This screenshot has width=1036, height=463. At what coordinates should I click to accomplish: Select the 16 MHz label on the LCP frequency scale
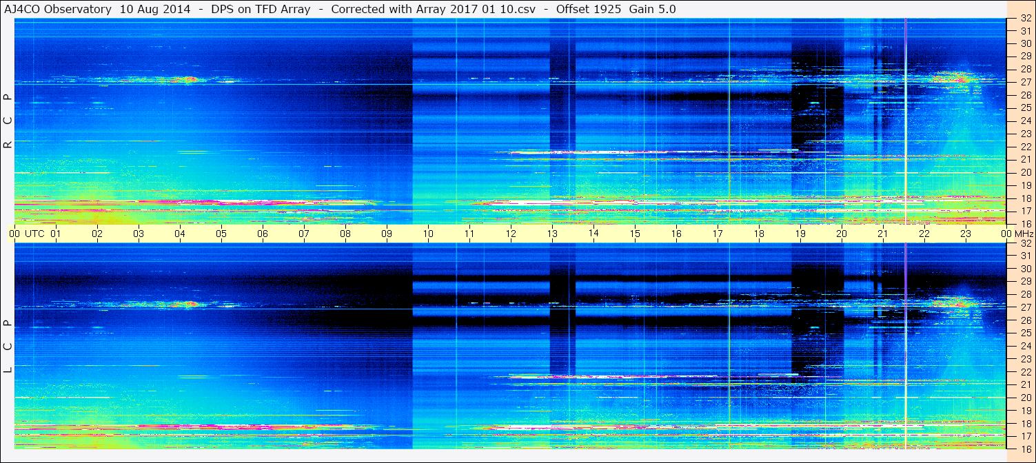(1025, 449)
